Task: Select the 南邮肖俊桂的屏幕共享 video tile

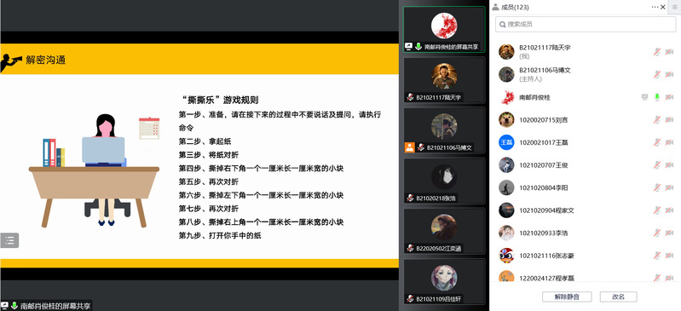Action: click(x=444, y=30)
